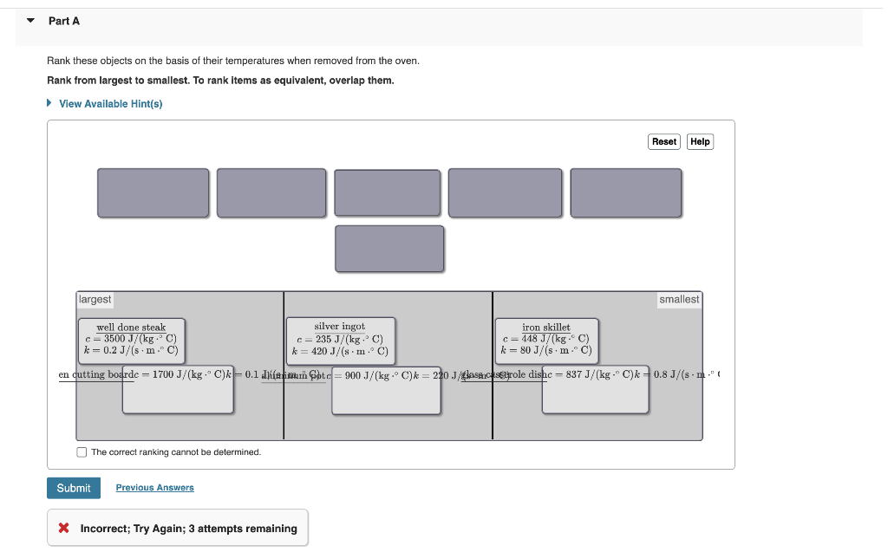
Task: Open Help for the ranking tool
Action: [x=700, y=141]
